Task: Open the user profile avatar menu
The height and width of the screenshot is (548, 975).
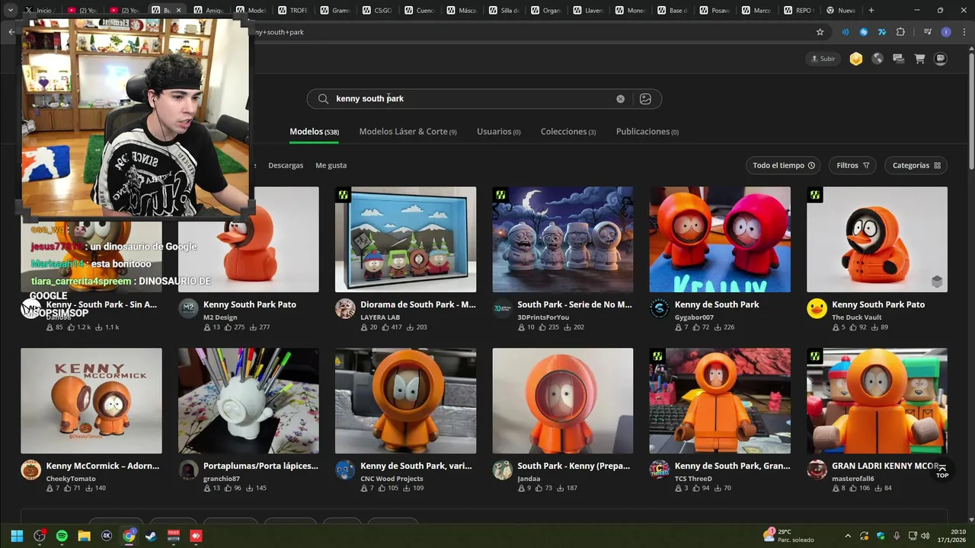Action: (941, 59)
